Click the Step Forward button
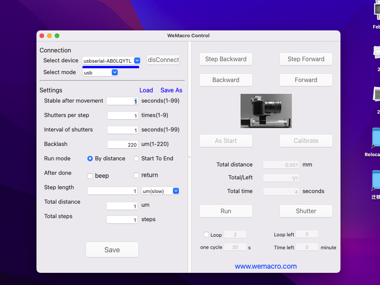This screenshot has width=380, height=285. pos(306,59)
